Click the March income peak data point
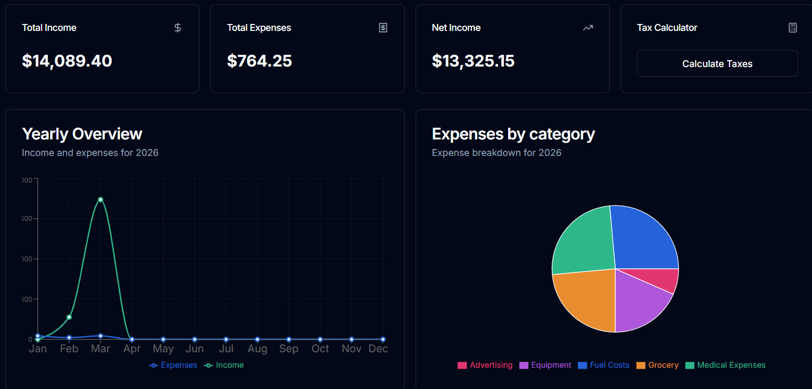 101,200
